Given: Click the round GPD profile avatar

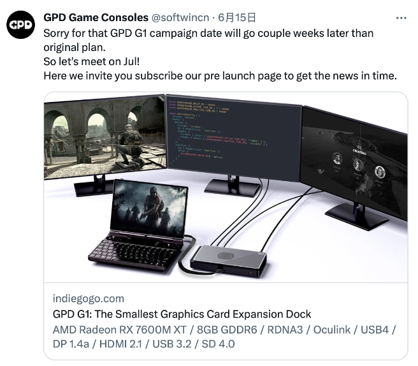Looking at the screenshot, I should [21, 25].
